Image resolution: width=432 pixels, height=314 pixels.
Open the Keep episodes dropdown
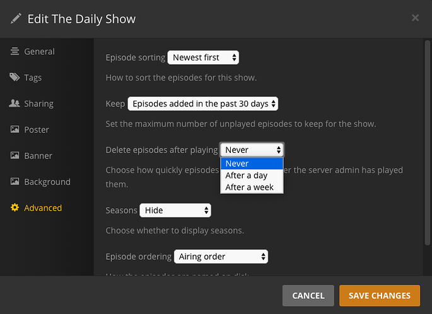pyautogui.click(x=203, y=104)
